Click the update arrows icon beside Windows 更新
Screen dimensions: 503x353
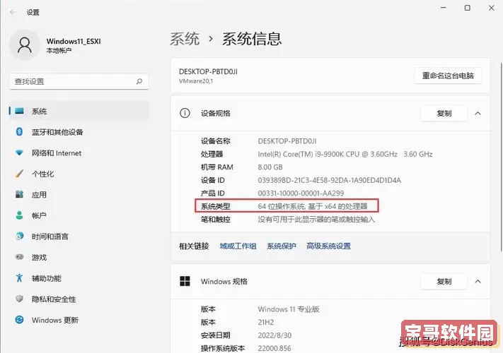(x=19, y=320)
